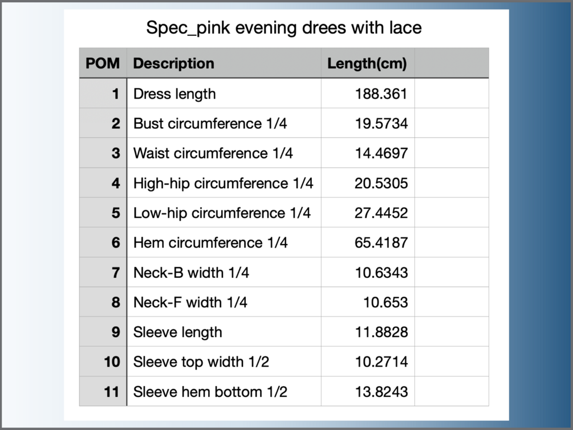
Task: Select Hem circumference 1/4 cell
Action: coord(224,242)
